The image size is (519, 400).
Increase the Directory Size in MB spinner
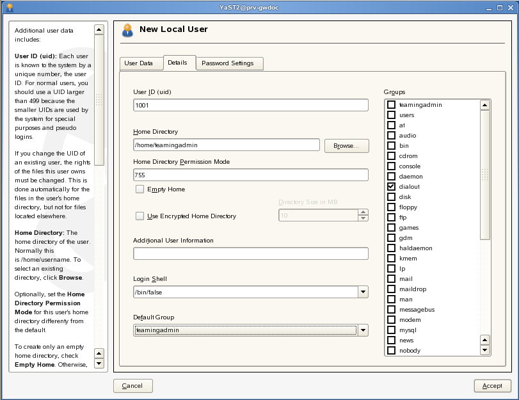click(x=363, y=212)
